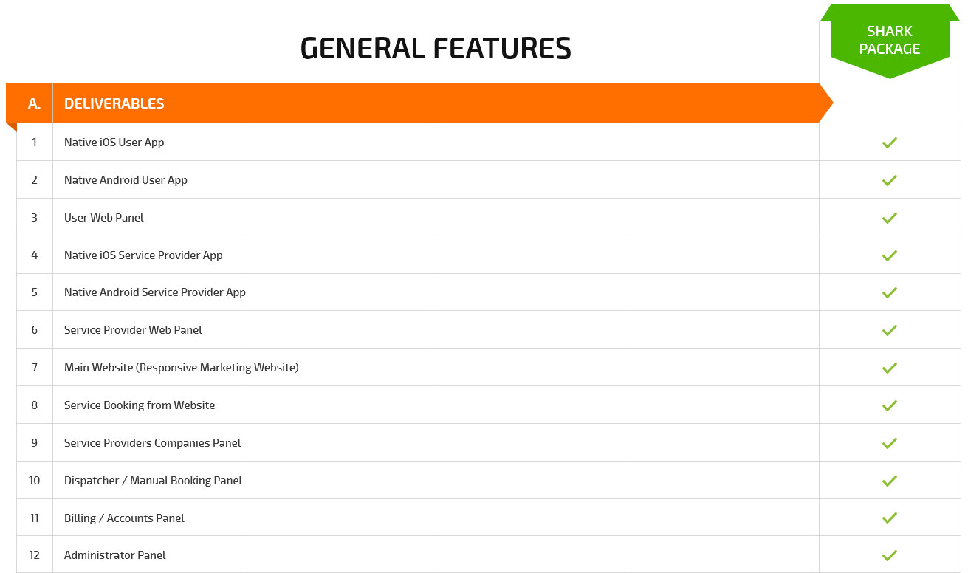
Task: Click the orange Deliverables section header
Action: (x=419, y=103)
